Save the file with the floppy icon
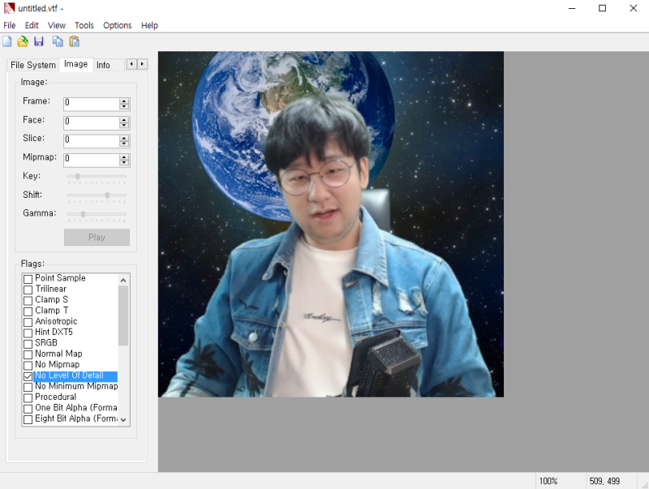This screenshot has width=649, height=489. click(x=39, y=41)
